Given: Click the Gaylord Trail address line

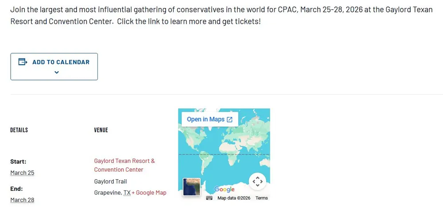Looking at the screenshot, I should pos(110,181).
